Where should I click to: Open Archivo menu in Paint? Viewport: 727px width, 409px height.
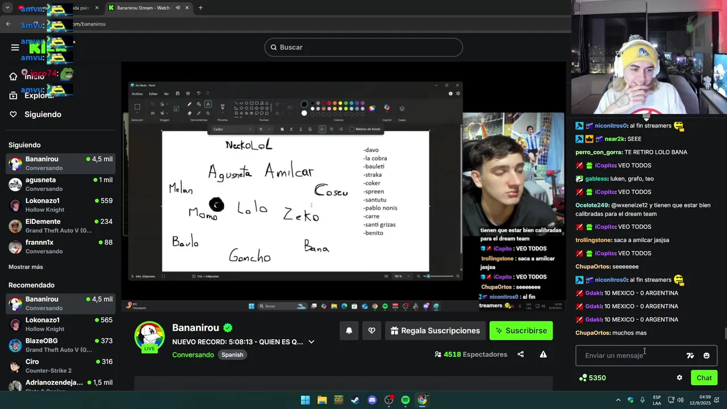[x=137, y=94]
